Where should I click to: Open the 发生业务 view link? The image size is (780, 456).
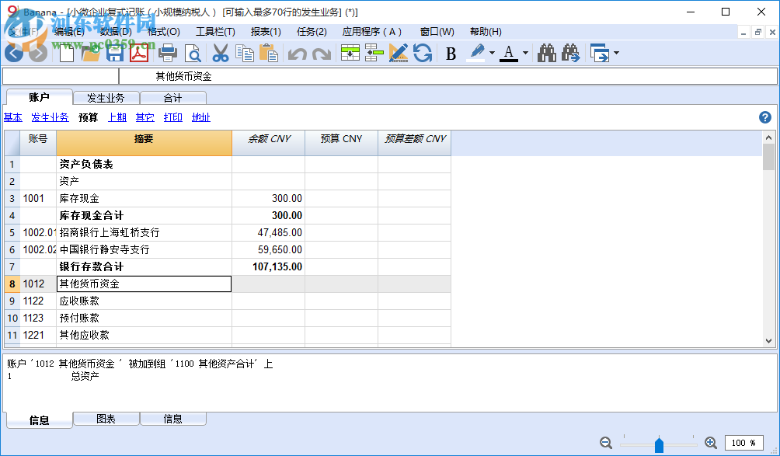[x=50, y=117]
